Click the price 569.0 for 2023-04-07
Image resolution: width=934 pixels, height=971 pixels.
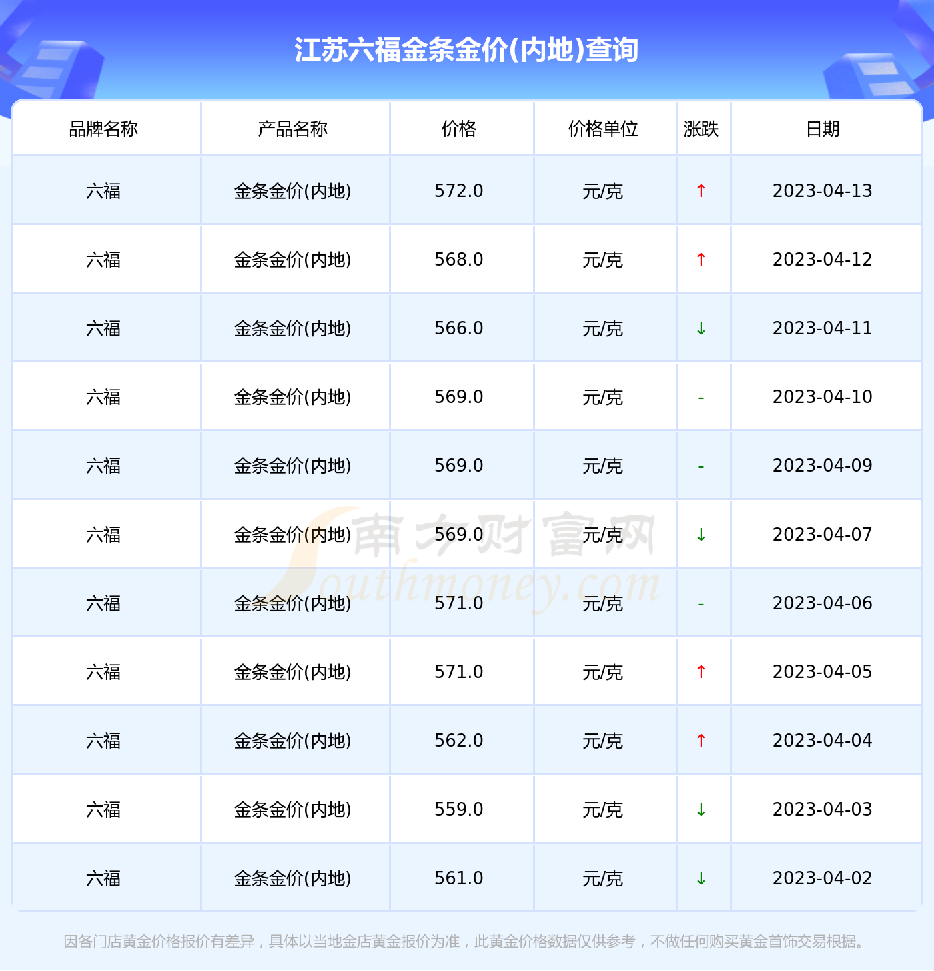459,535
